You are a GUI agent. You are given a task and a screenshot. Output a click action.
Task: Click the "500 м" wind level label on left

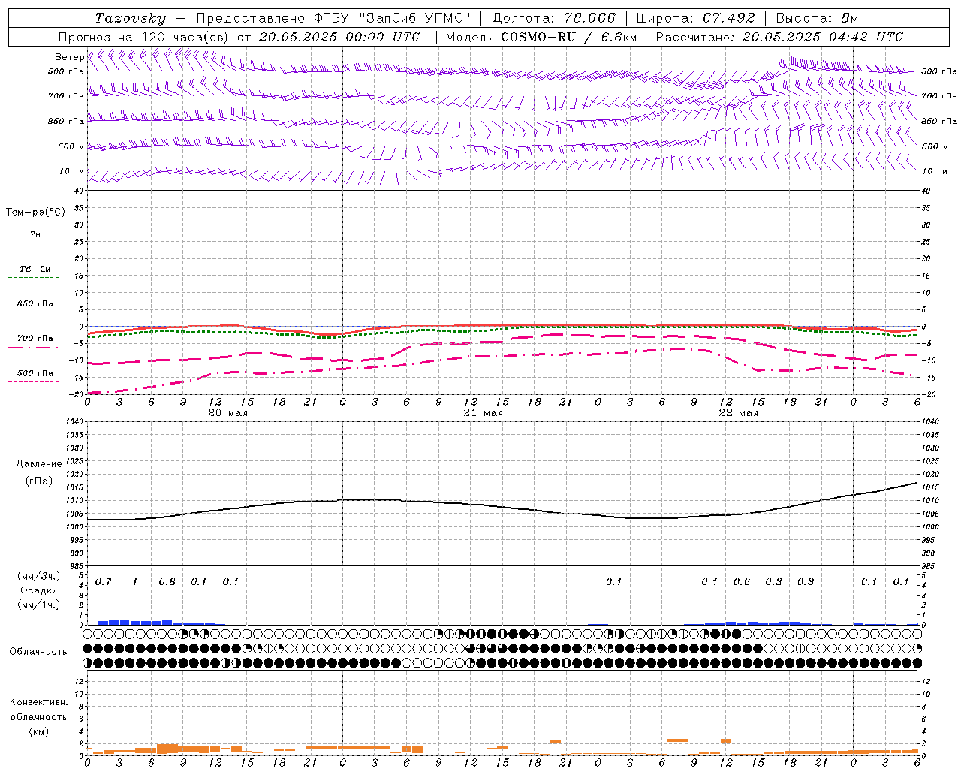(x=71, y=147)
